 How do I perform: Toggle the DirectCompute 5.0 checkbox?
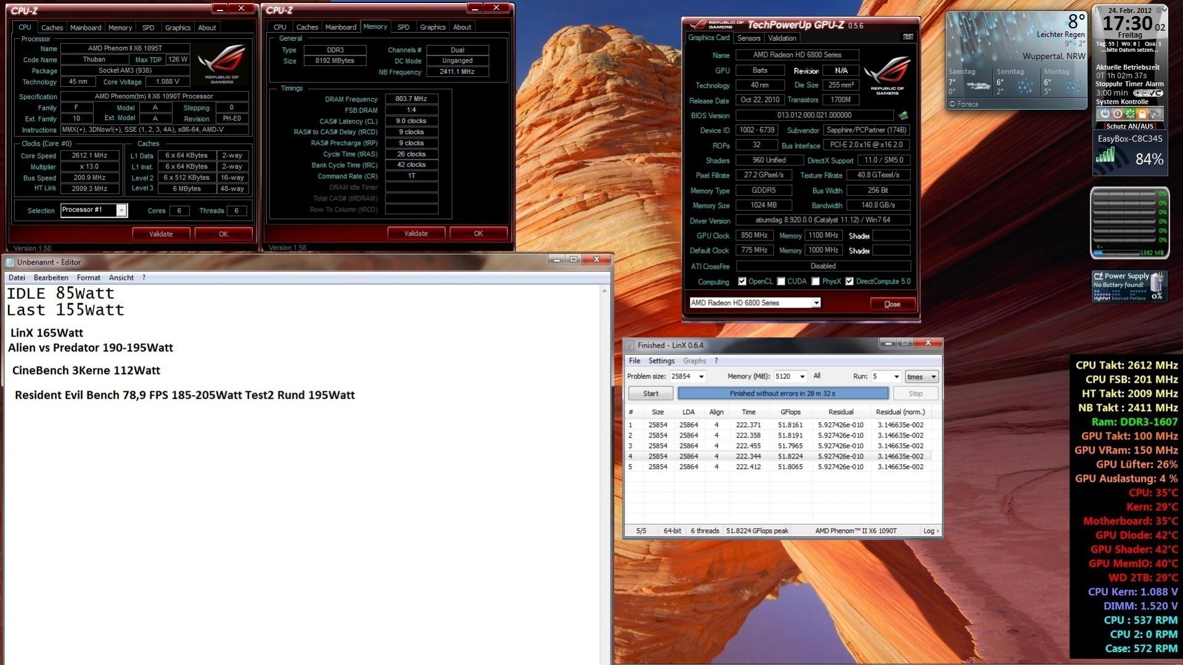point(849,282)
